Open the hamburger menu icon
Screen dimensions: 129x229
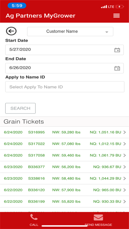point(116,15)
